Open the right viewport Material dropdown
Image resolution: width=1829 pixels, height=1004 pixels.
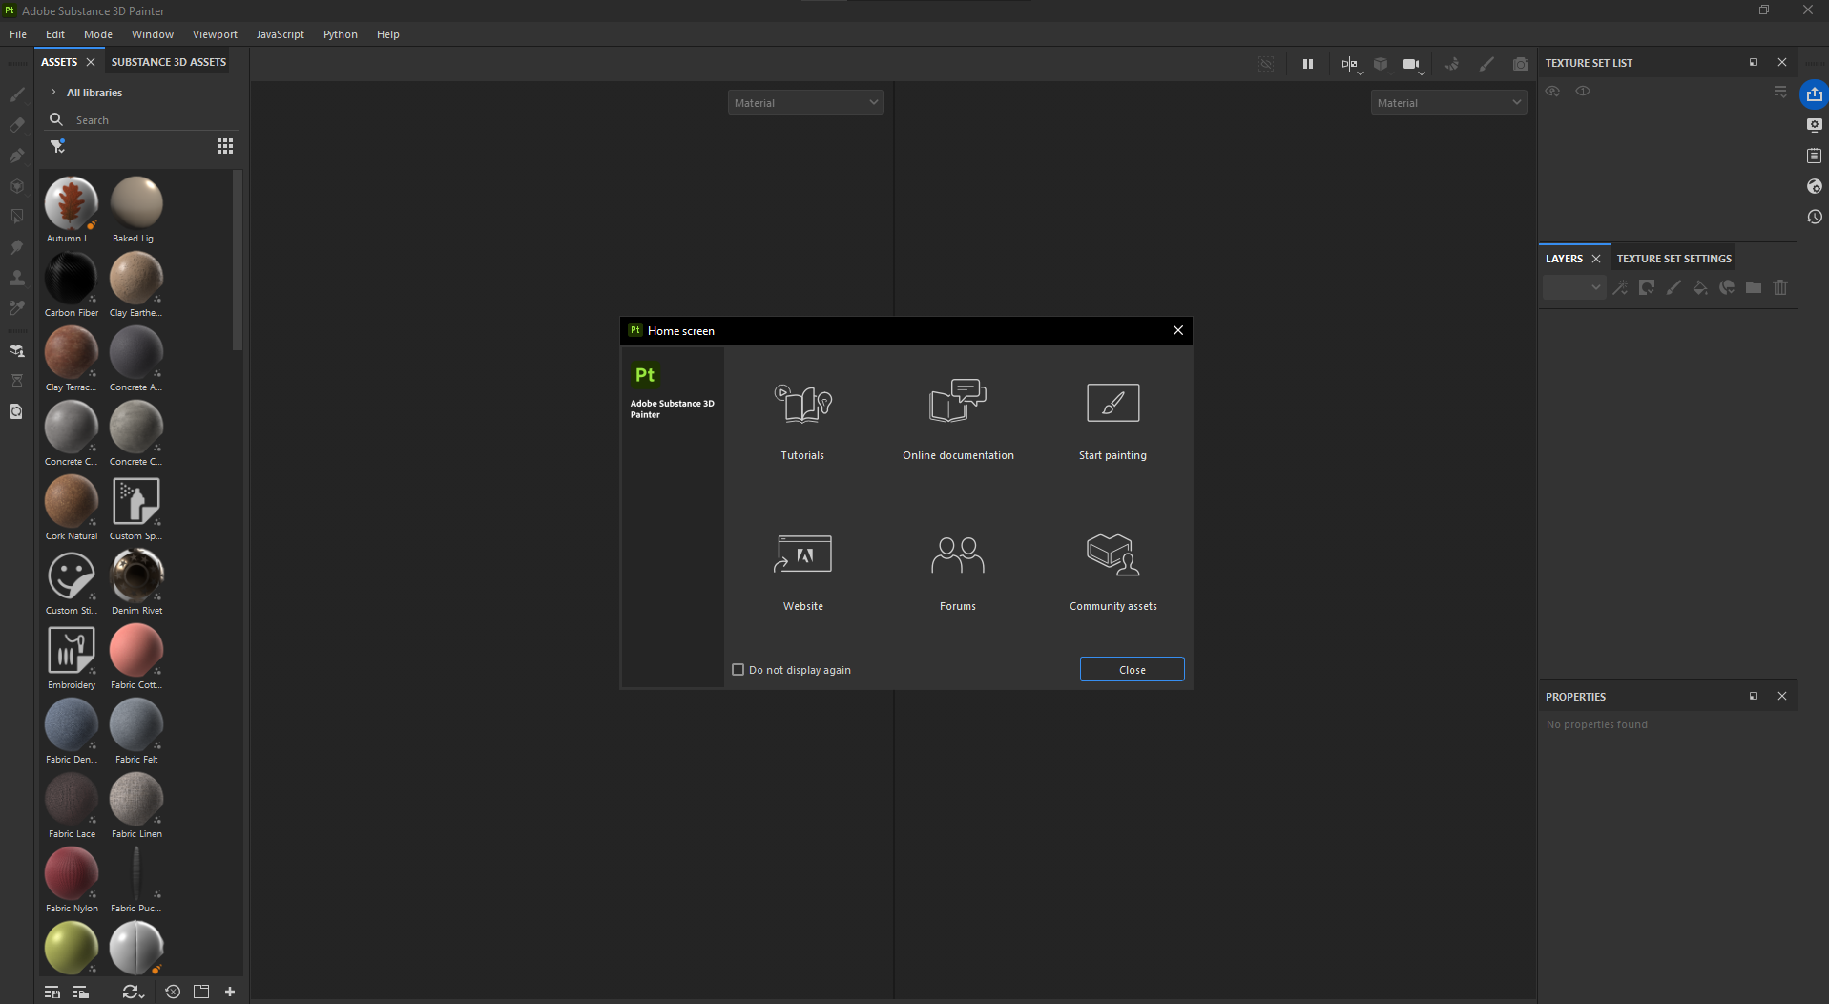coord(1448,102)
